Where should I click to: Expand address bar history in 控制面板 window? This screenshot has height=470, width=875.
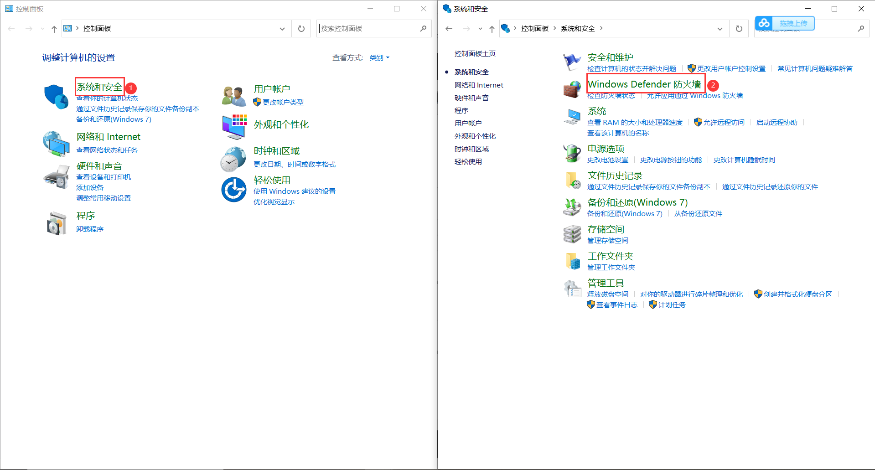click(282, 29)
